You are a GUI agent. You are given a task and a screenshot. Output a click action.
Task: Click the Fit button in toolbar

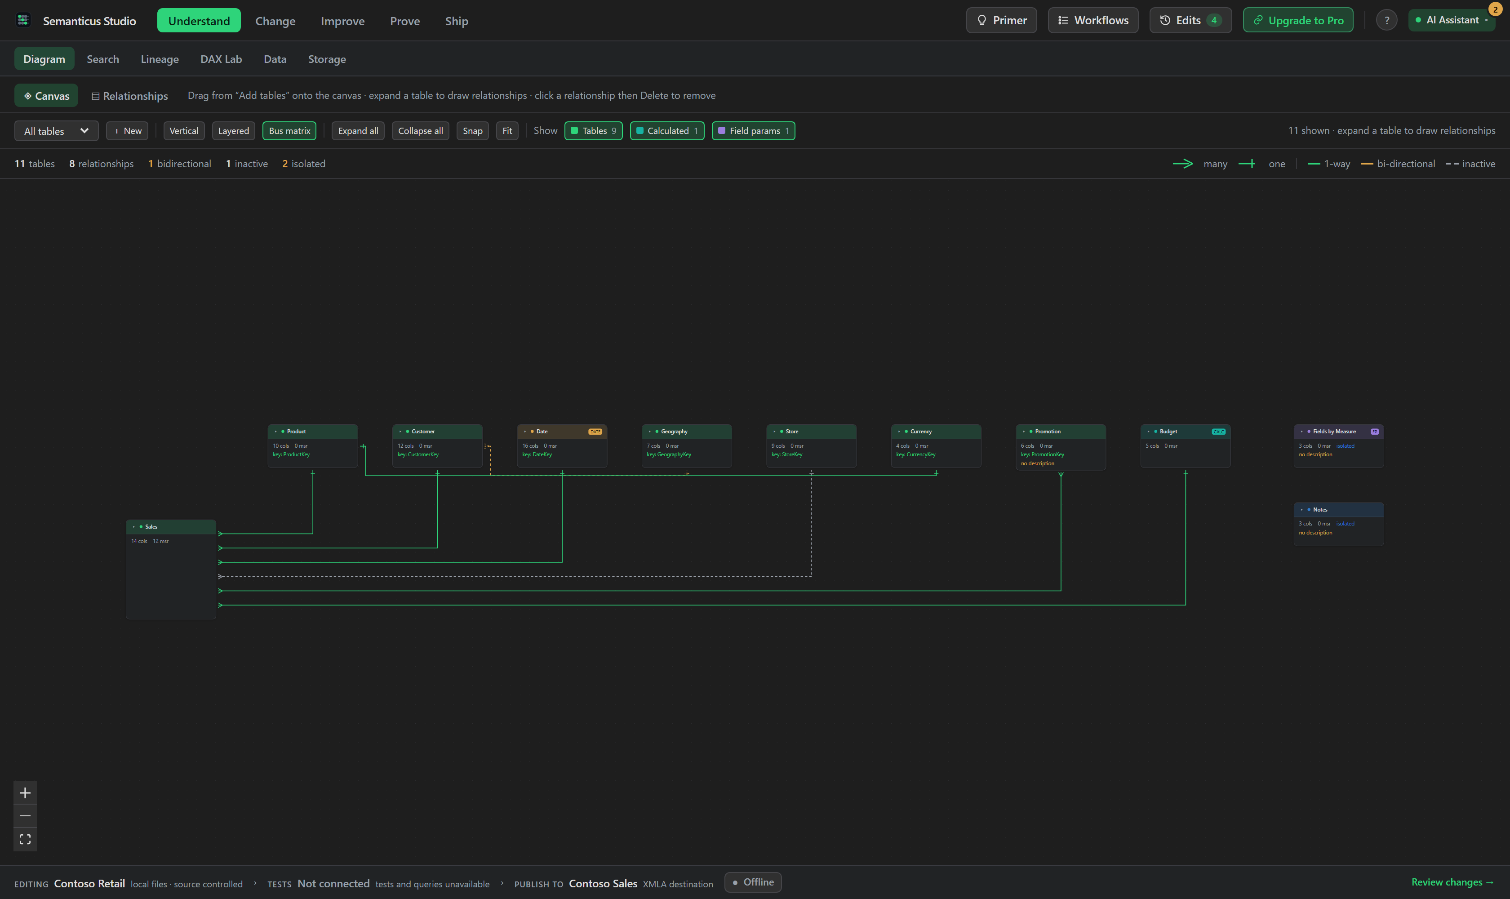pyautogui.click(x=507, y=131)
